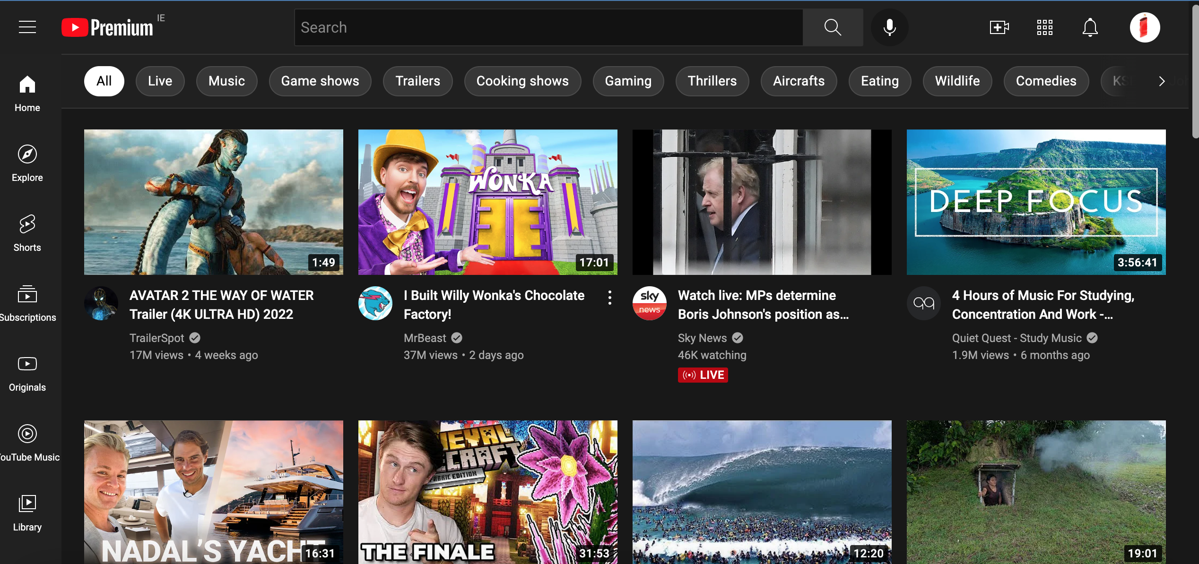Click the search magnifier button
1199x564 pixels.
833,27
